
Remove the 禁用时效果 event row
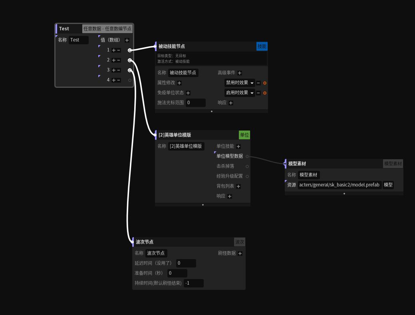tap(258, 83)
